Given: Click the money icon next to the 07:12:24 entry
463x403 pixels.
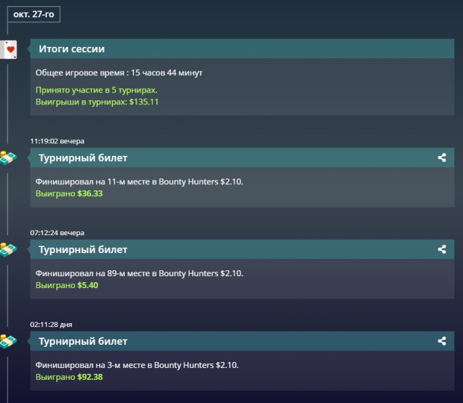Looking at the screenshot, I should coord(9,250).
